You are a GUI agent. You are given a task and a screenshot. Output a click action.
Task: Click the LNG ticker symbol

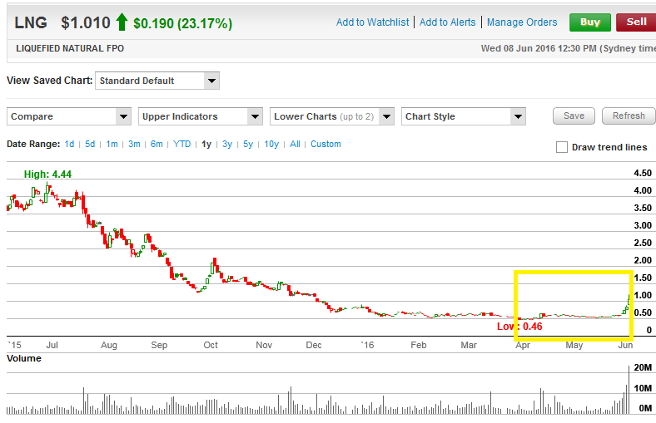(x=31, y=22)
